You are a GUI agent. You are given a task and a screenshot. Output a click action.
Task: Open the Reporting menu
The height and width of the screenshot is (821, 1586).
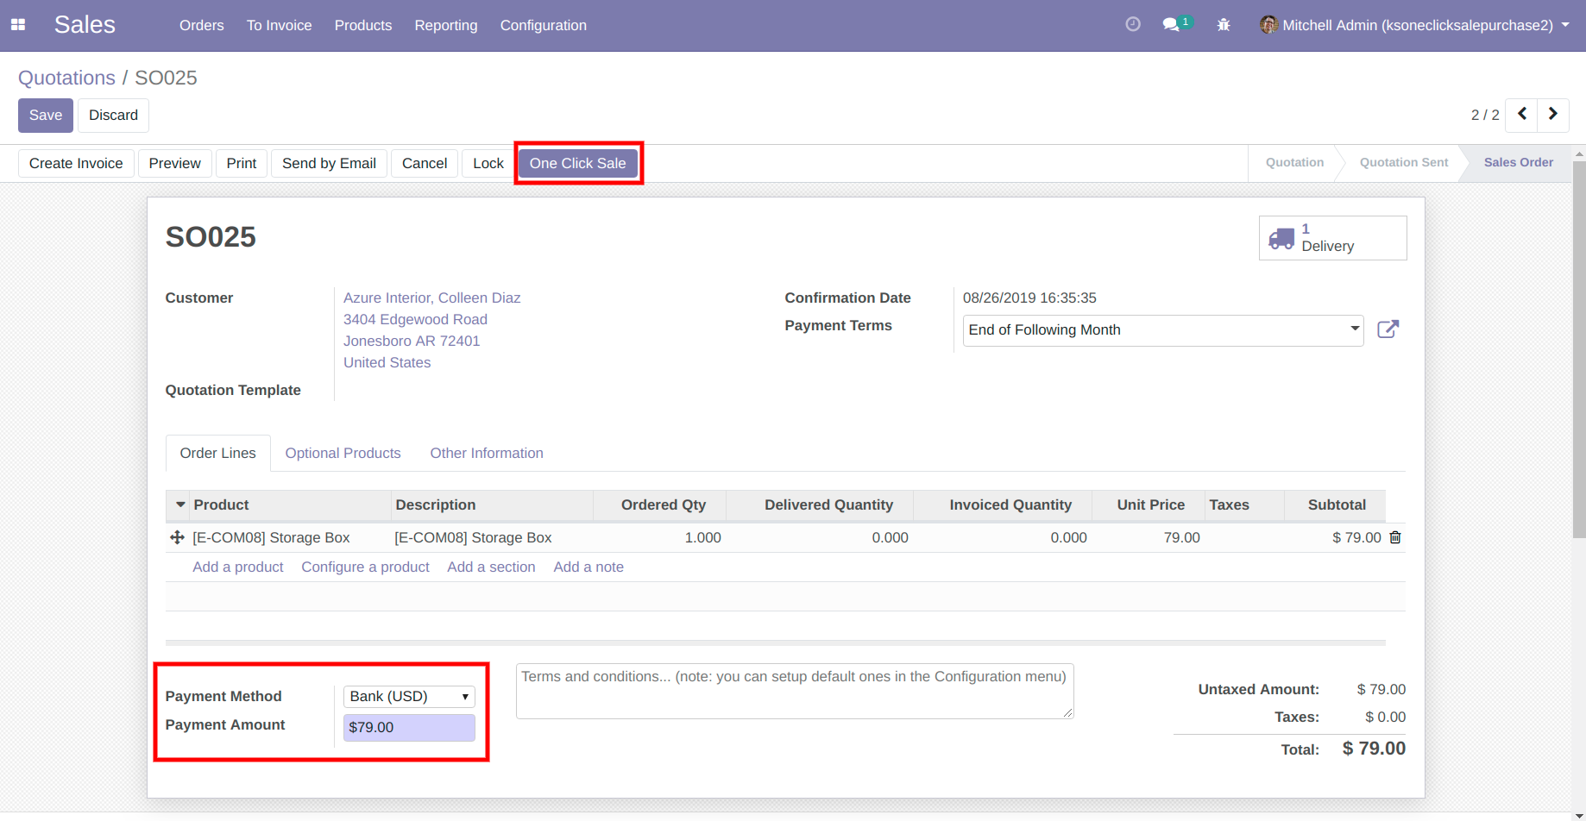pyautogui.click(x=445, y=25)
